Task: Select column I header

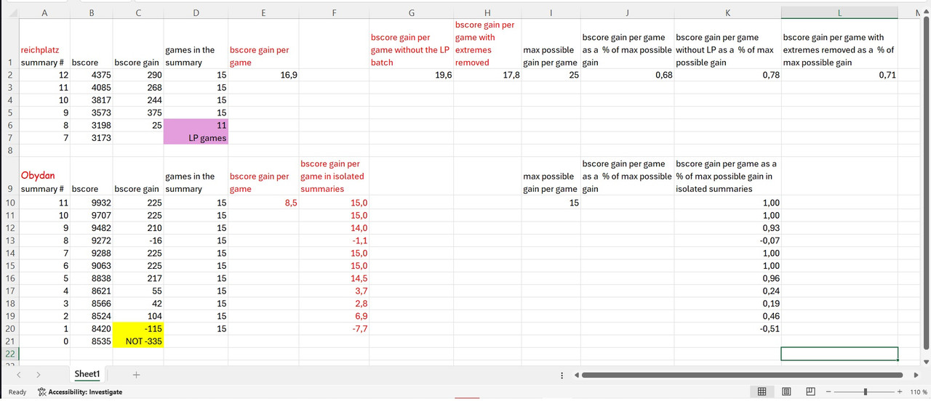Action: click(551, 12)
